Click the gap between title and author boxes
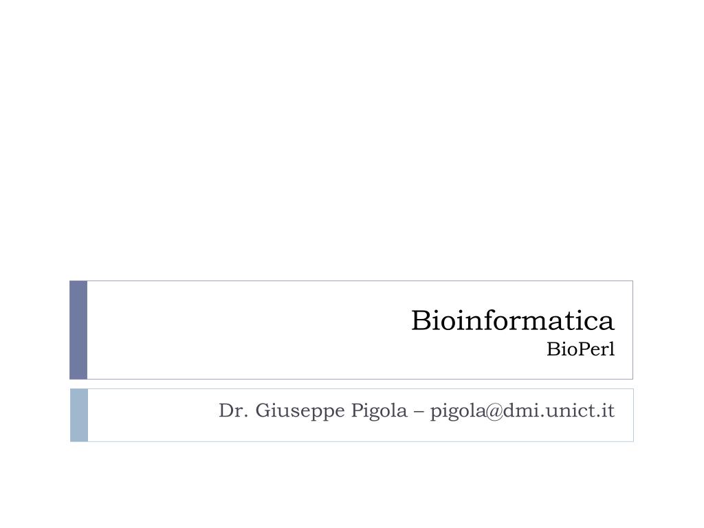Image resolution: width=704 pixels, height=528 pixels. pos(351,384)
